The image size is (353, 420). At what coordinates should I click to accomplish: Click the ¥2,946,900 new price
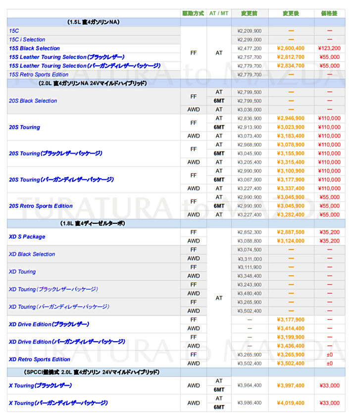pyautogui.click(x=291, y=118)
